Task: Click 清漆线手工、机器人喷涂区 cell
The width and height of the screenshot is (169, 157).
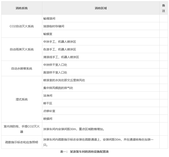Action: [101, 57]
